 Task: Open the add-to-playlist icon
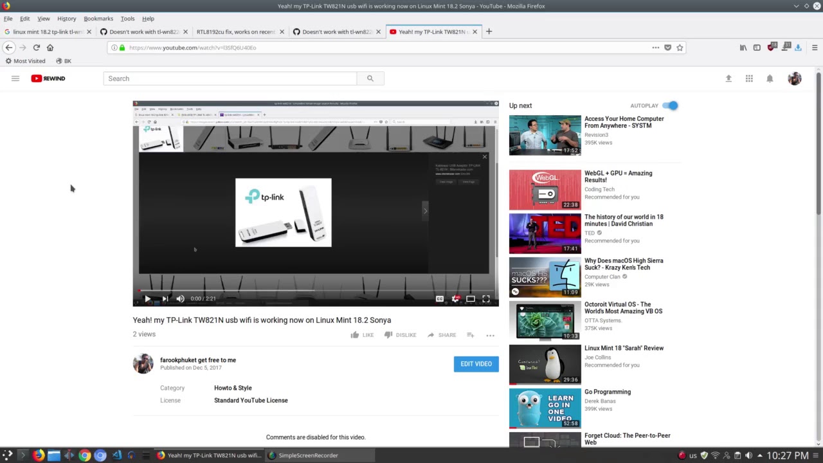471,335
